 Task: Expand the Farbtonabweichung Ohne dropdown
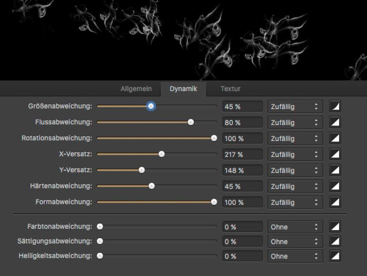click(295, 227)
